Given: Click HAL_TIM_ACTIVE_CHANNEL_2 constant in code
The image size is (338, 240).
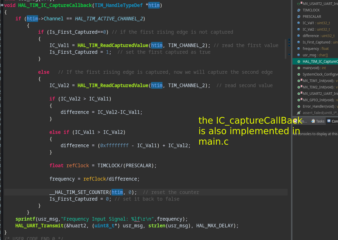Looking at the screenshot, I should 109,19.
